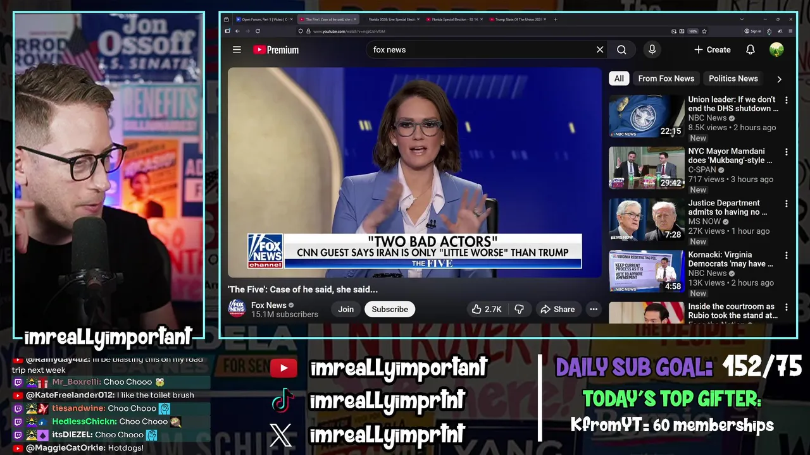
Task: Start voice search with the microphone
Action: 652,50
